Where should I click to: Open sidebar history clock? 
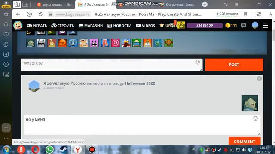tap(6, 34)
